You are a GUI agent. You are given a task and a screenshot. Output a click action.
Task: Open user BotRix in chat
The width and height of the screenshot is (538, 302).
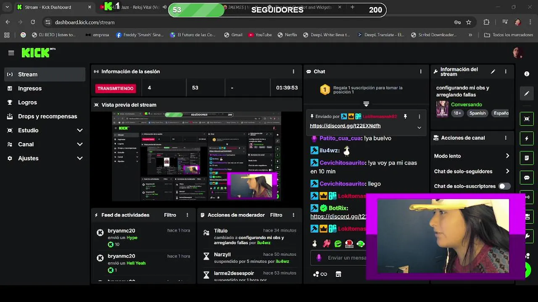[x=338, y=208]
